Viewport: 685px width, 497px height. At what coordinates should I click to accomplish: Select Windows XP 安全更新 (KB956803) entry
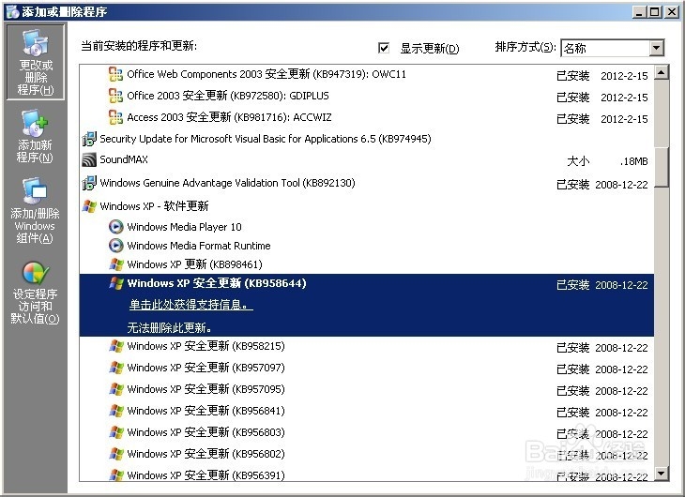205,432
